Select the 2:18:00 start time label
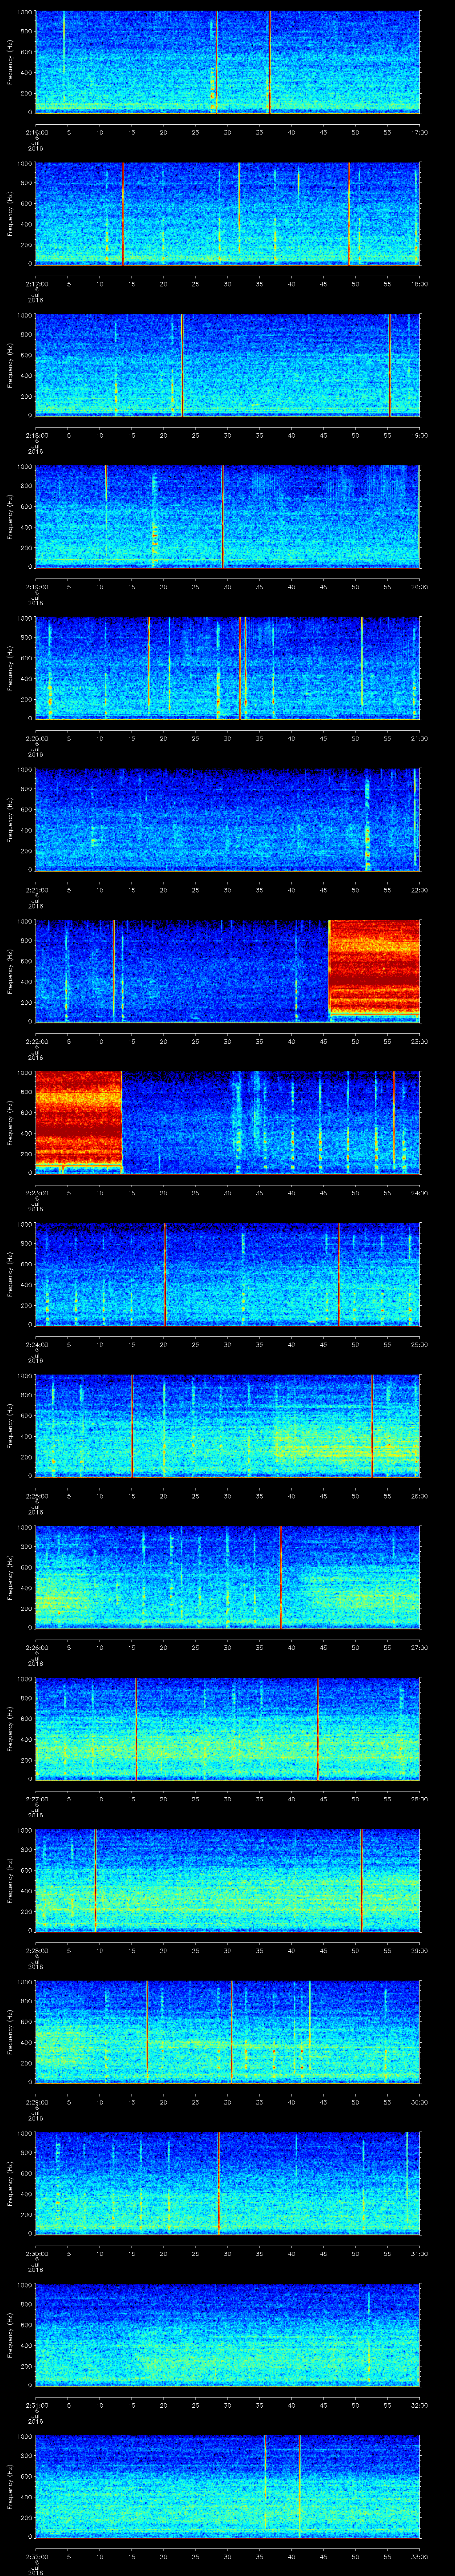 (x=36, y=435)
